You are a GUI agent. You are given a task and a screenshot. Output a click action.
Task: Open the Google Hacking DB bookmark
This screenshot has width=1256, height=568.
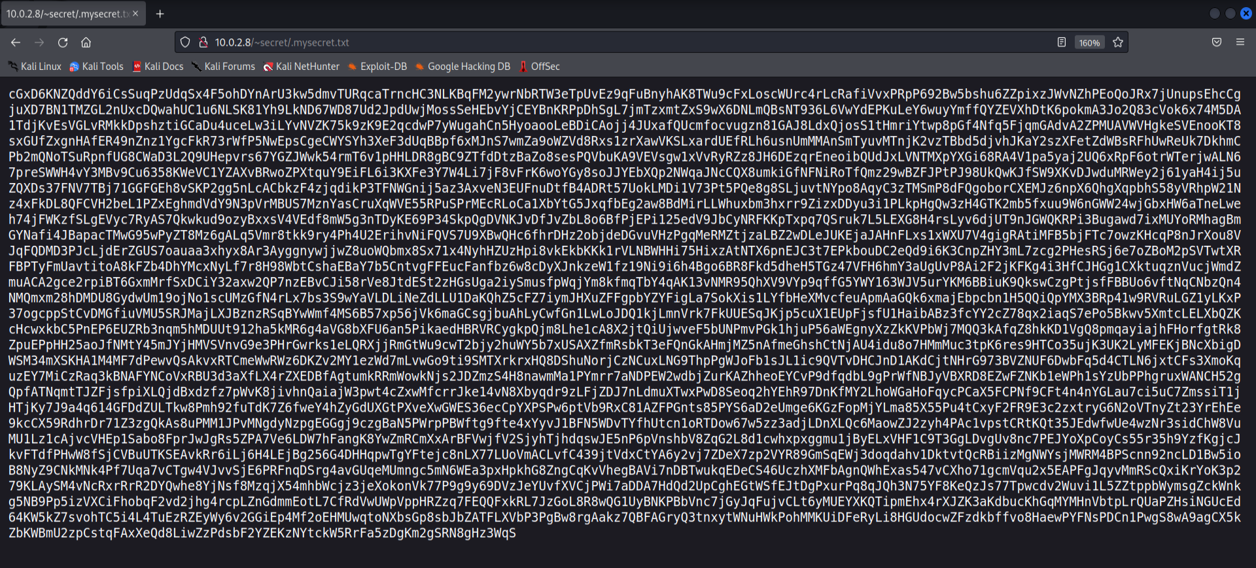tap(463, 67)
